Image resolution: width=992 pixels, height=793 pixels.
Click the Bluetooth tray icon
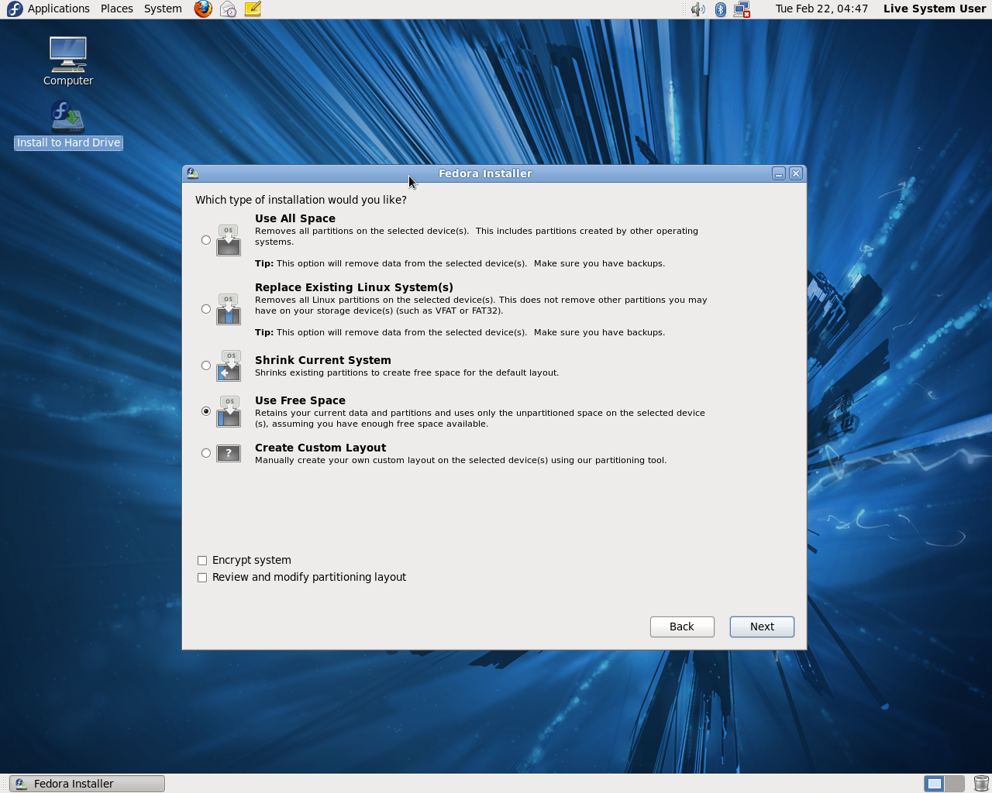click(720, 9)
